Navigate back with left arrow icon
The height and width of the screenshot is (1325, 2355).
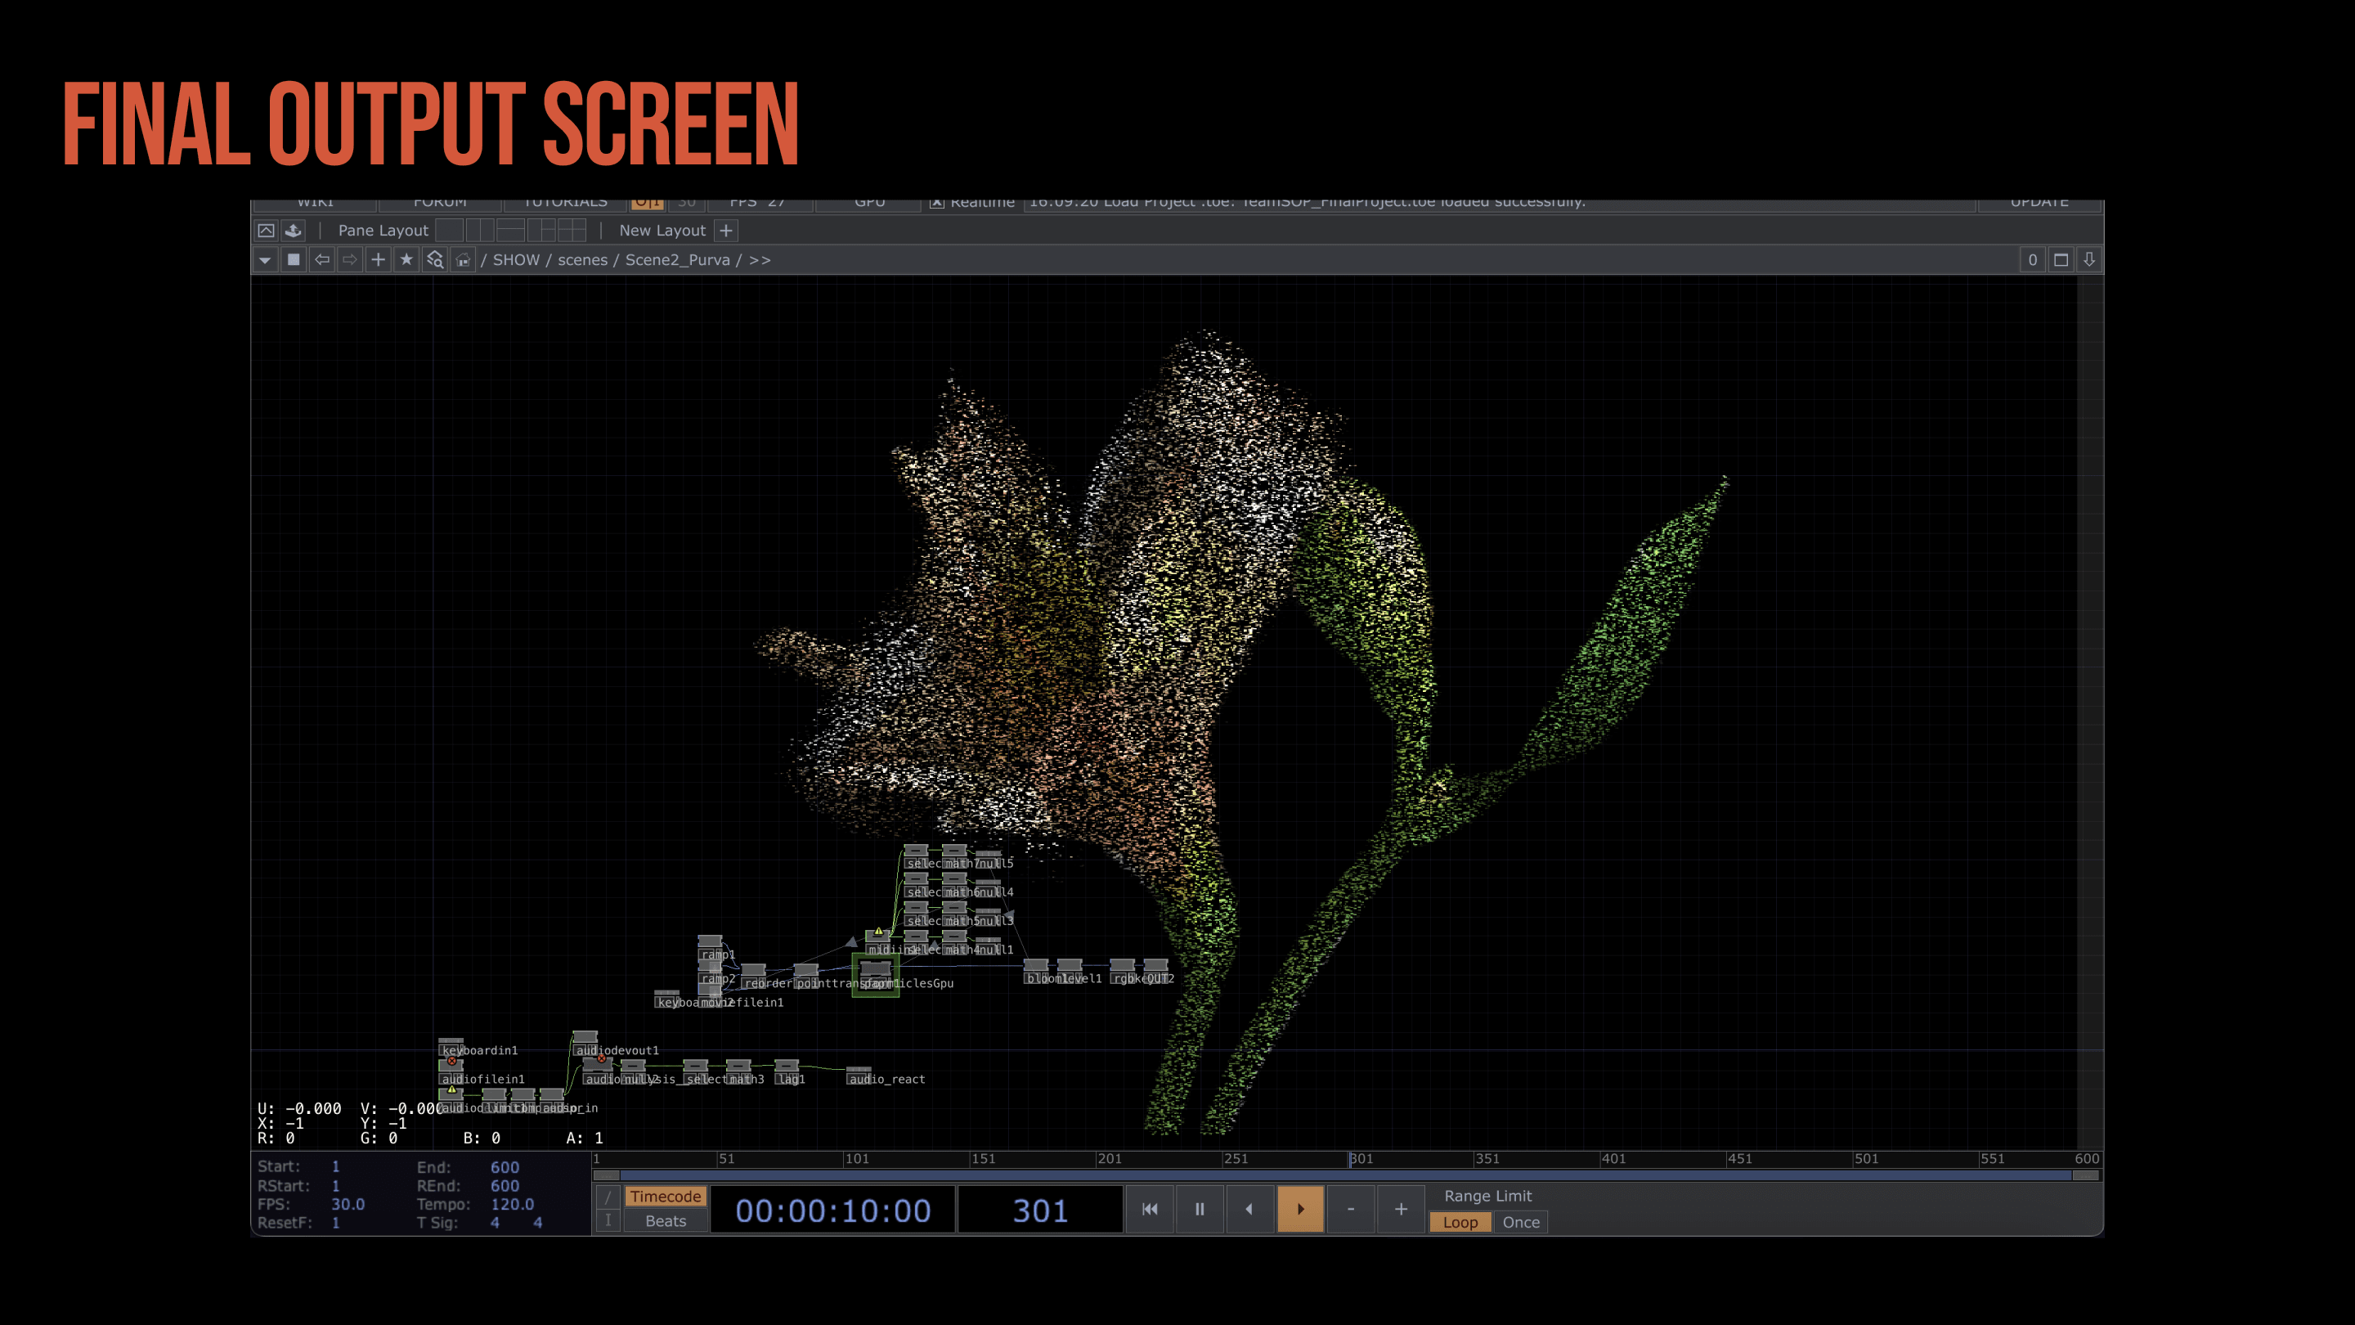point(322,260)
